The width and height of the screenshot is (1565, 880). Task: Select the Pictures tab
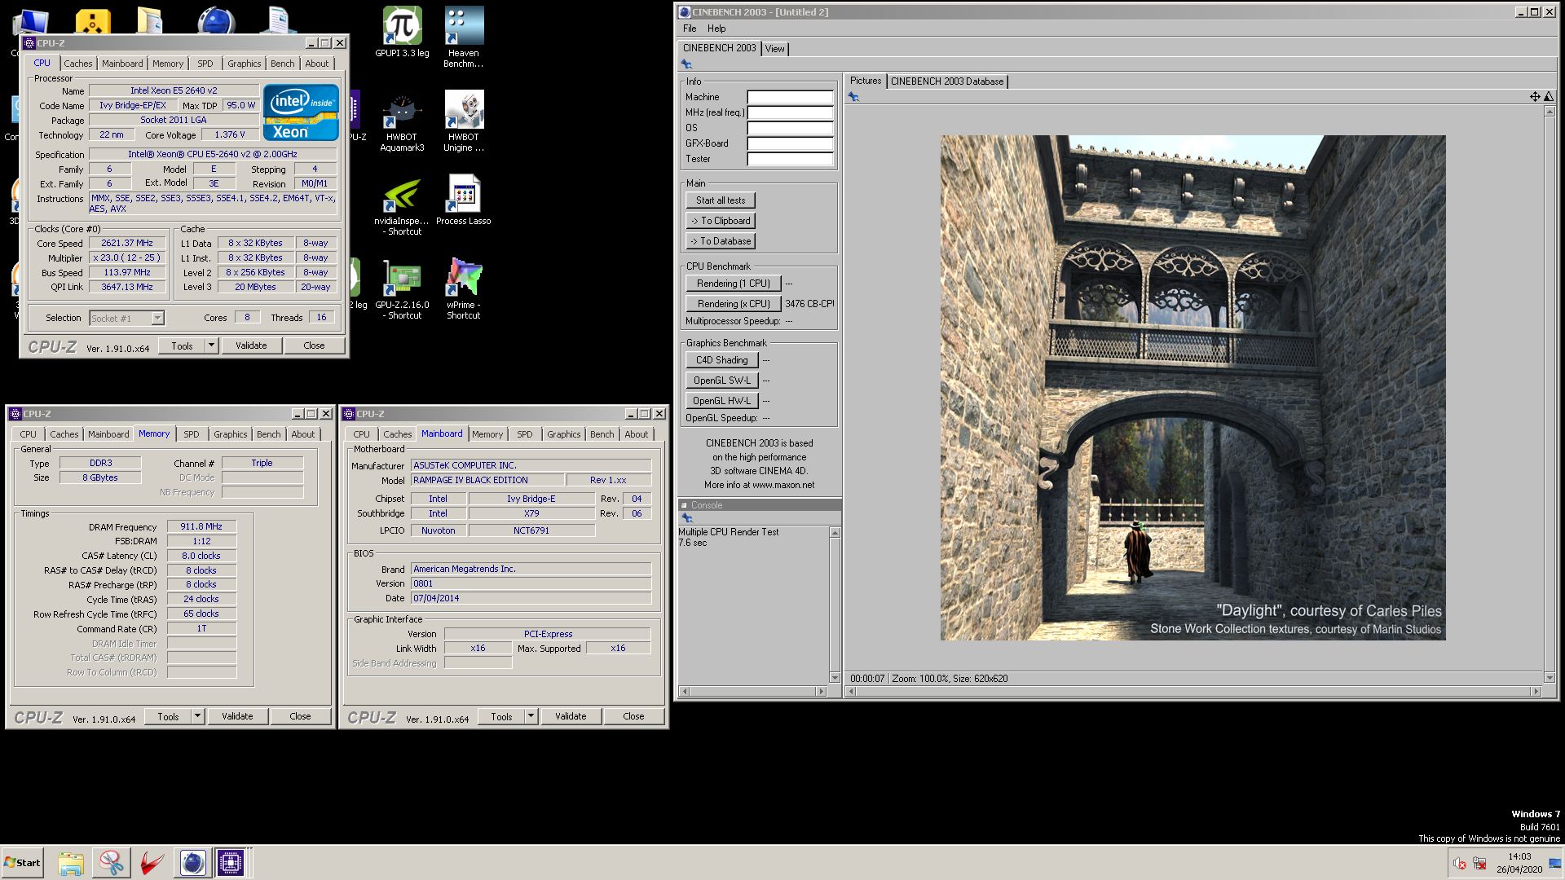[x=865, y=81]
